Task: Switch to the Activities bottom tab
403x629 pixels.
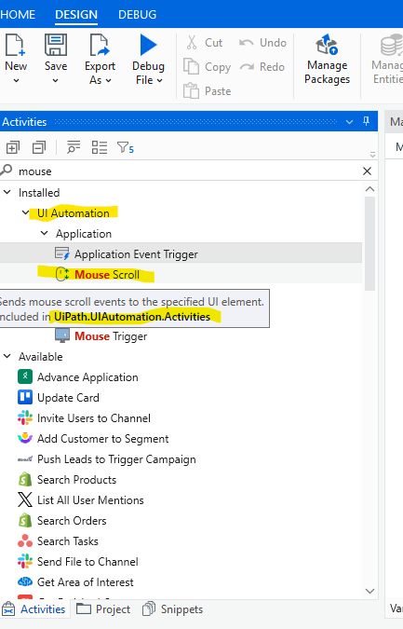Action: point(34,608)
